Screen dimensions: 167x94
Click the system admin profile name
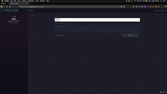pos(14,21)
